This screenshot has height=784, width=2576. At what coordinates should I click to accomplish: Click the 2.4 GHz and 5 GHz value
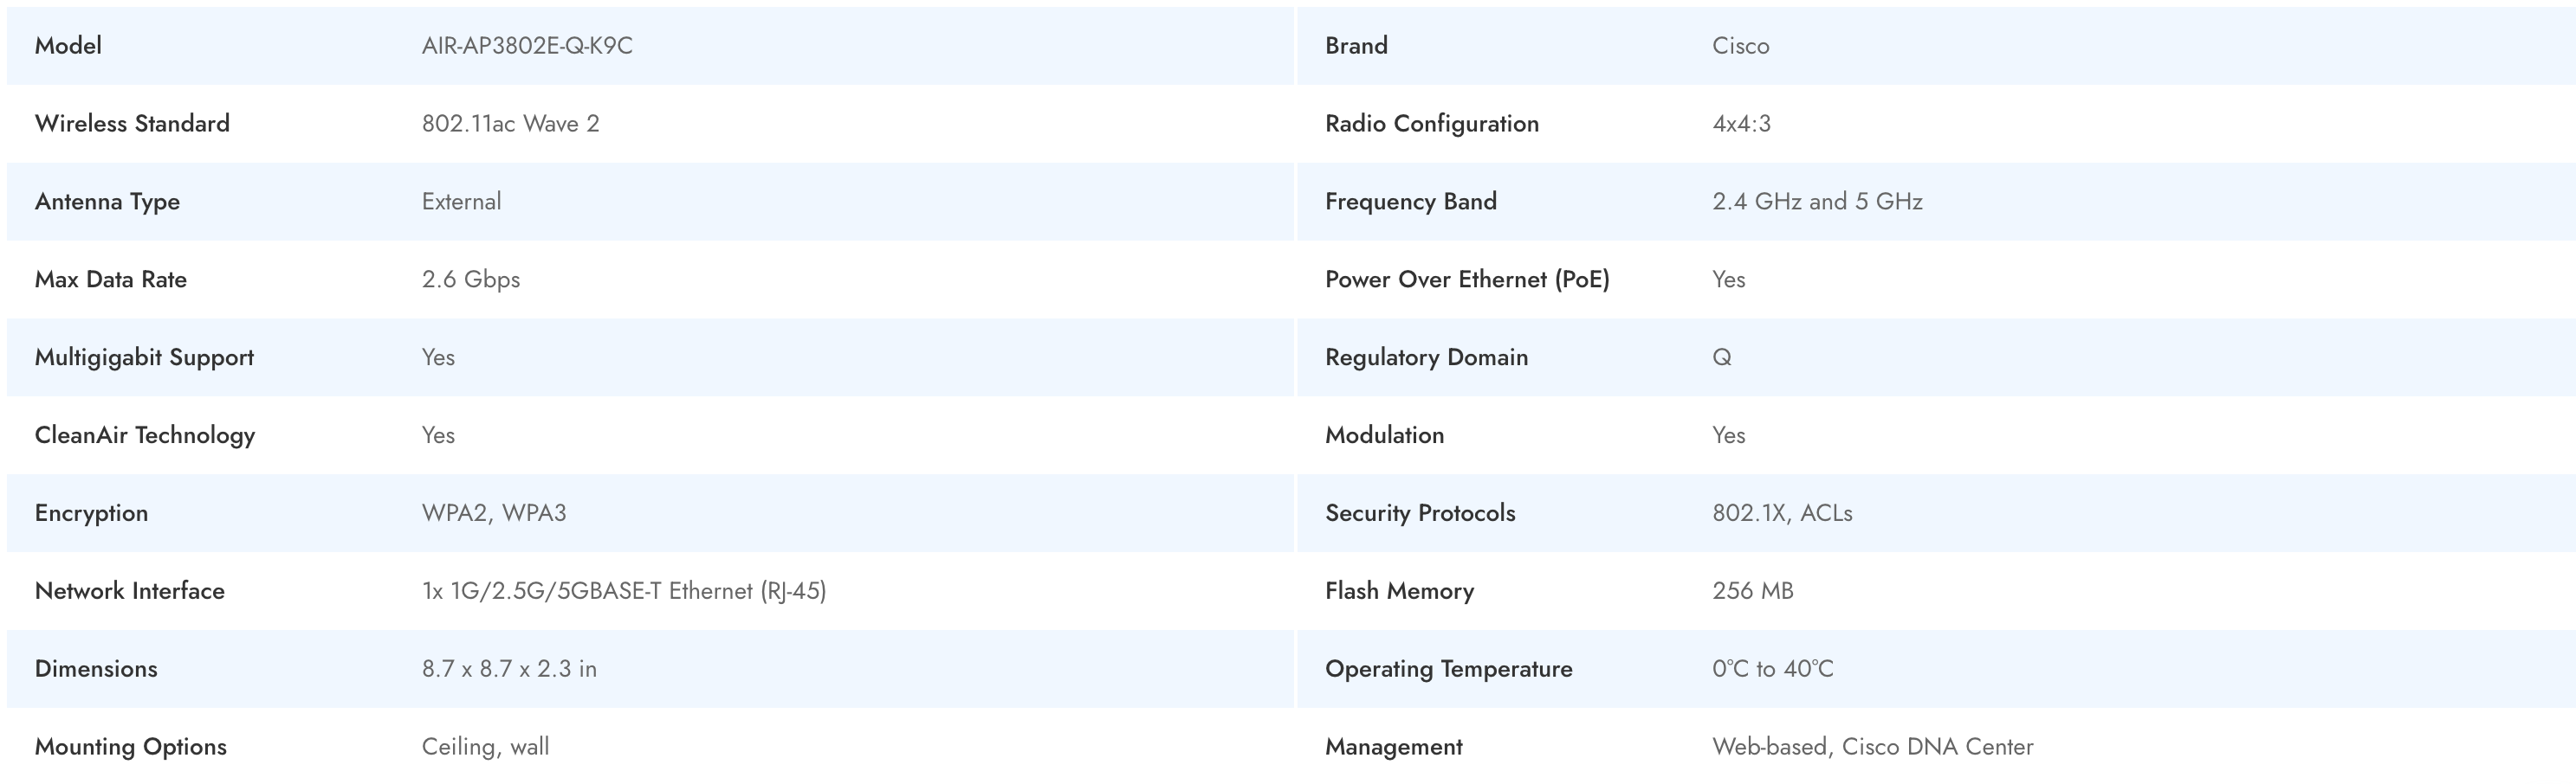[1817, 202]
